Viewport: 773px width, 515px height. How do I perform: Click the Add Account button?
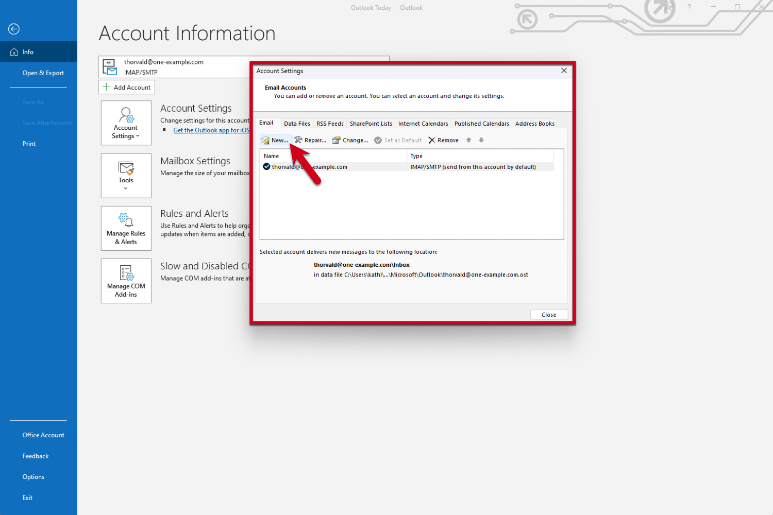tap(126, 87)
